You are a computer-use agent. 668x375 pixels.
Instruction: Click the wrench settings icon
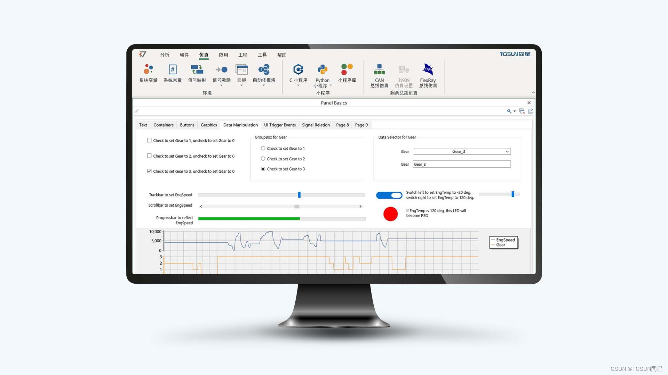click(x=509, y=111)
